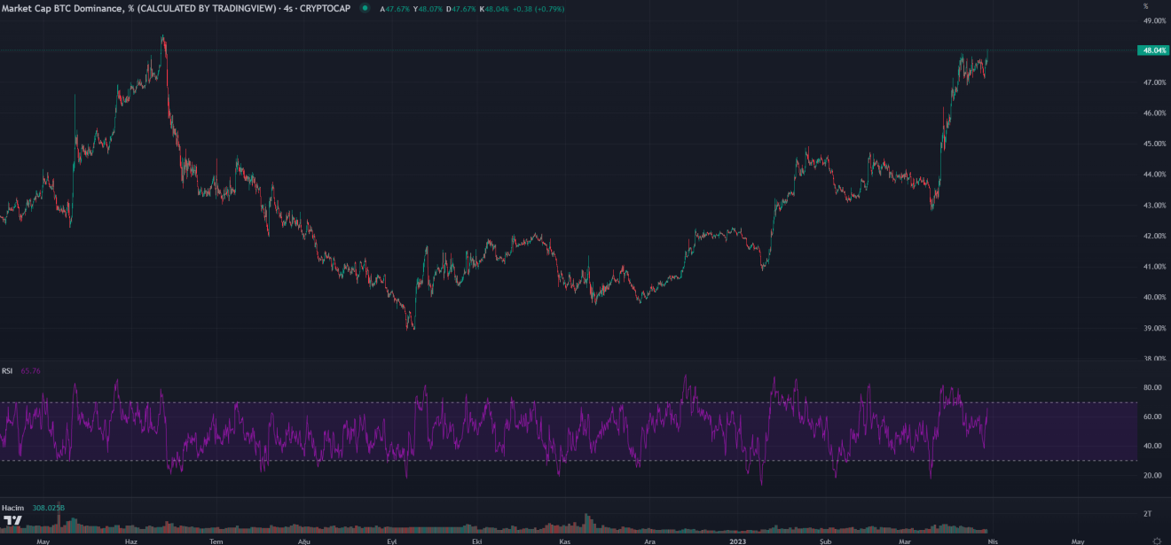The width and height of the screenshot is (1171, 545).
Task: Open chart settings gear icon
Action: click(1156, 540)
